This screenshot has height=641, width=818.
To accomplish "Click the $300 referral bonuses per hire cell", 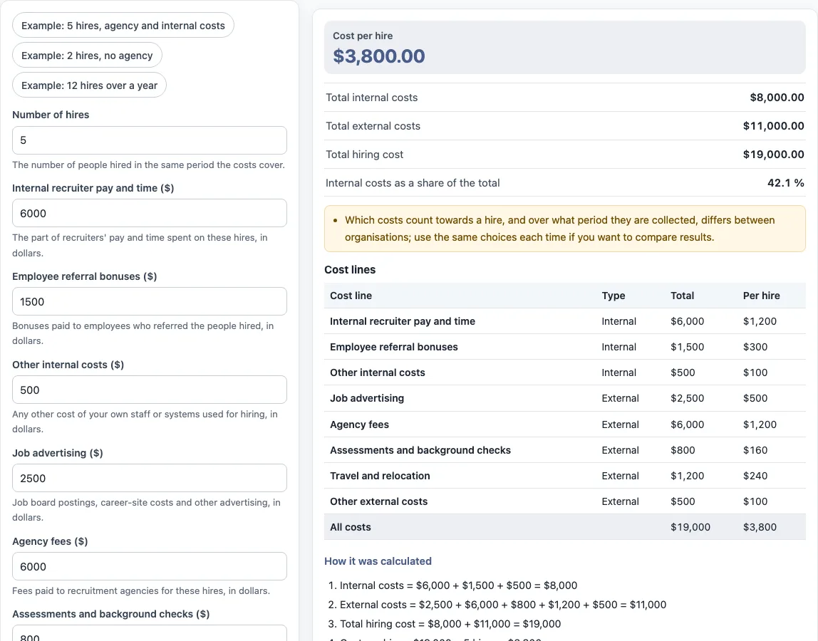I will tap(755, 347).
